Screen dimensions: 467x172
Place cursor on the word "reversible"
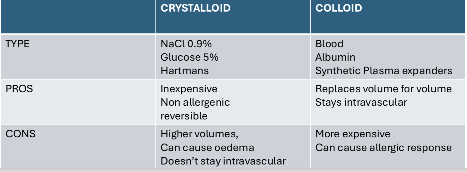(x=184, y=116)
